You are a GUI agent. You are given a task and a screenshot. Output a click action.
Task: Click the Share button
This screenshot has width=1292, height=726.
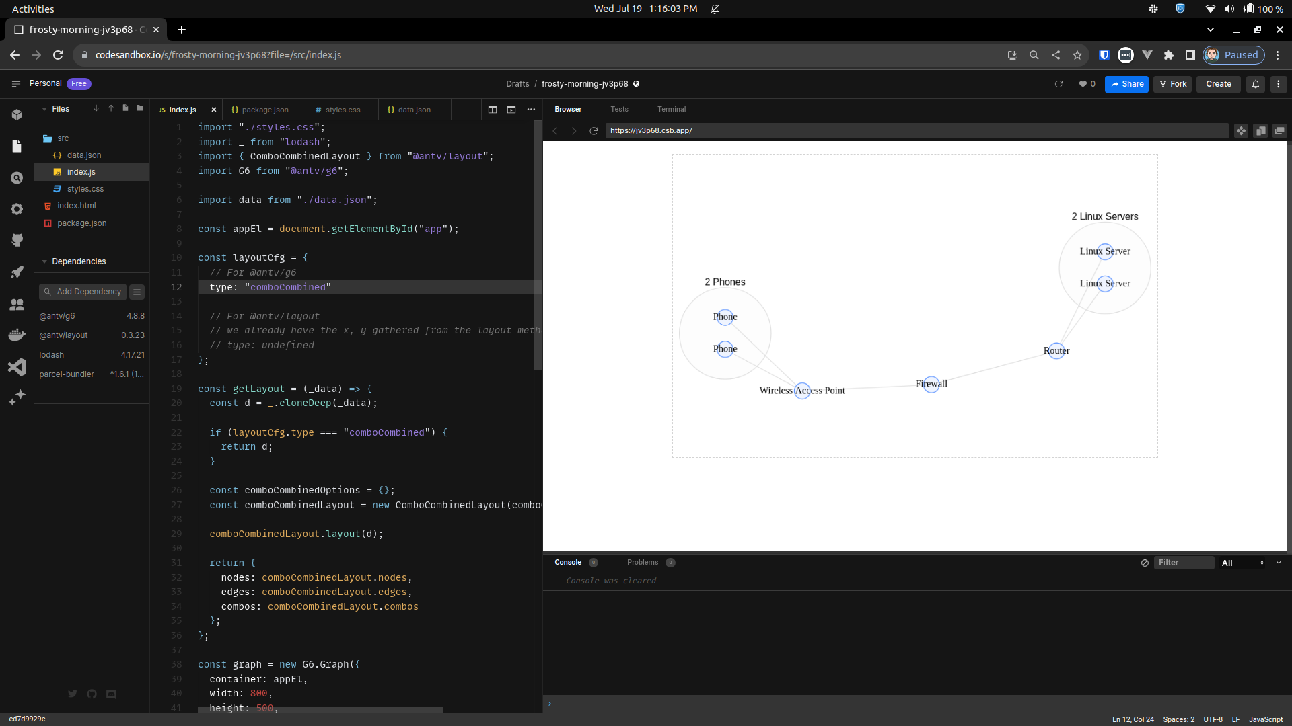coord(1126,84)
